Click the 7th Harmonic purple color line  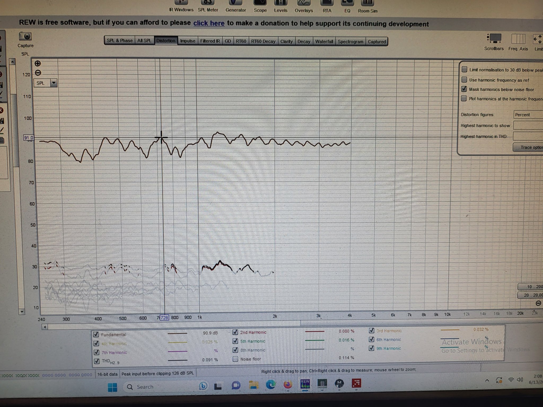click(178, 351)
